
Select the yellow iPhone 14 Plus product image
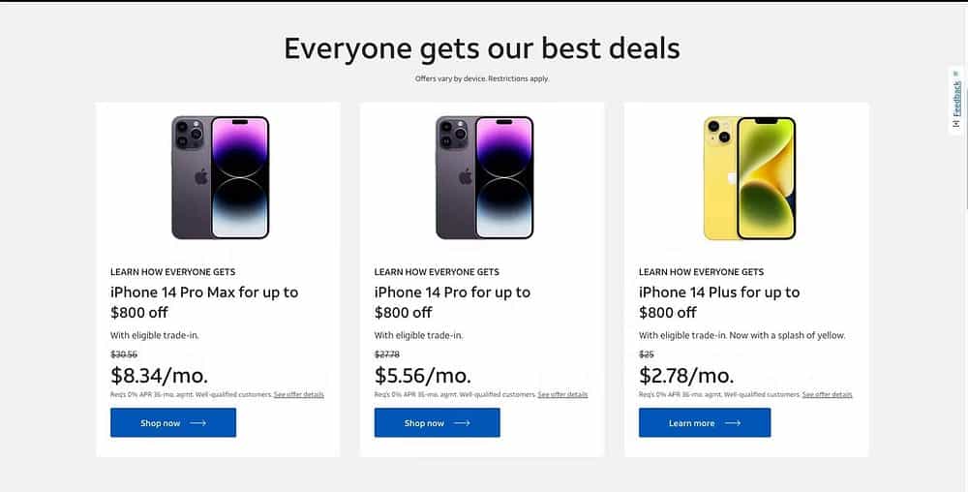click(749, 178)
